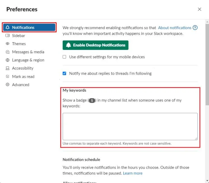209x183 pixels.
Task: Click the bell icon beside Notifications
Action: click(x=8, y=27)
